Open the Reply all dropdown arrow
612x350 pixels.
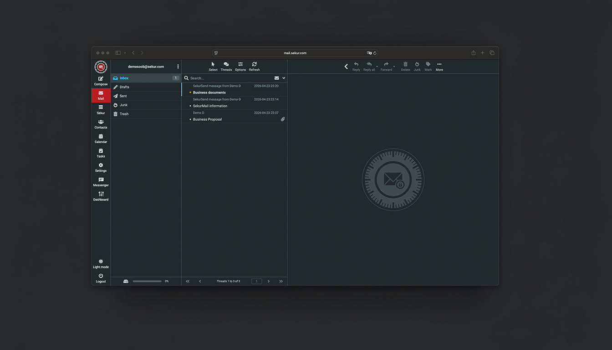pos(377,67)
